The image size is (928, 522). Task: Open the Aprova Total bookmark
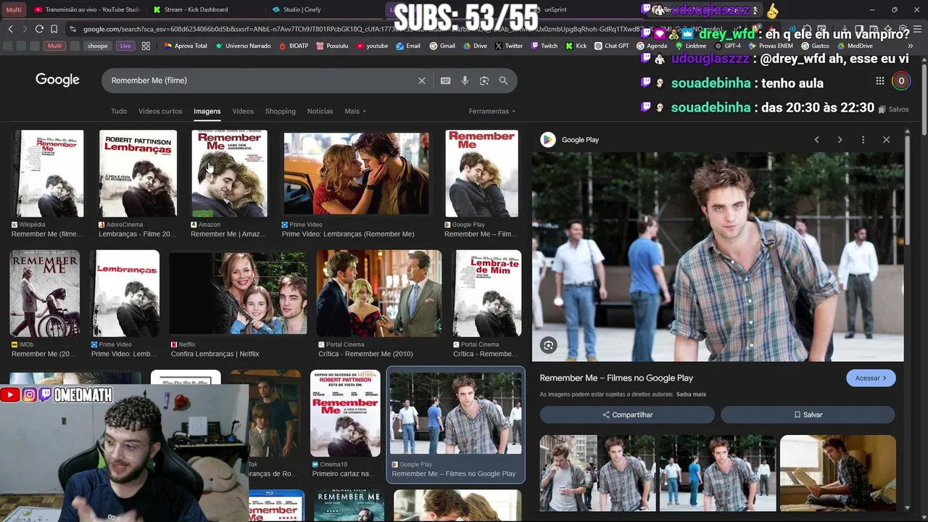(186, 46)
